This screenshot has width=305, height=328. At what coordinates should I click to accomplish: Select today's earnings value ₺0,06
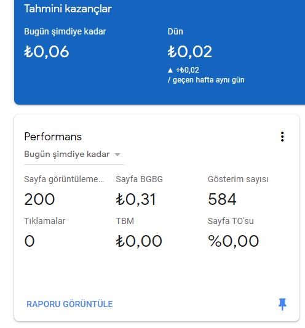46,52
